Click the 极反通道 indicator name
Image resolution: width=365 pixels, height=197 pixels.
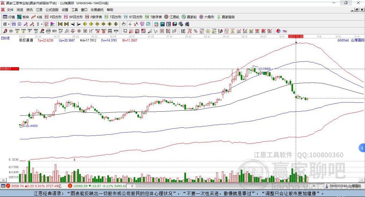[x=26, y=40]
